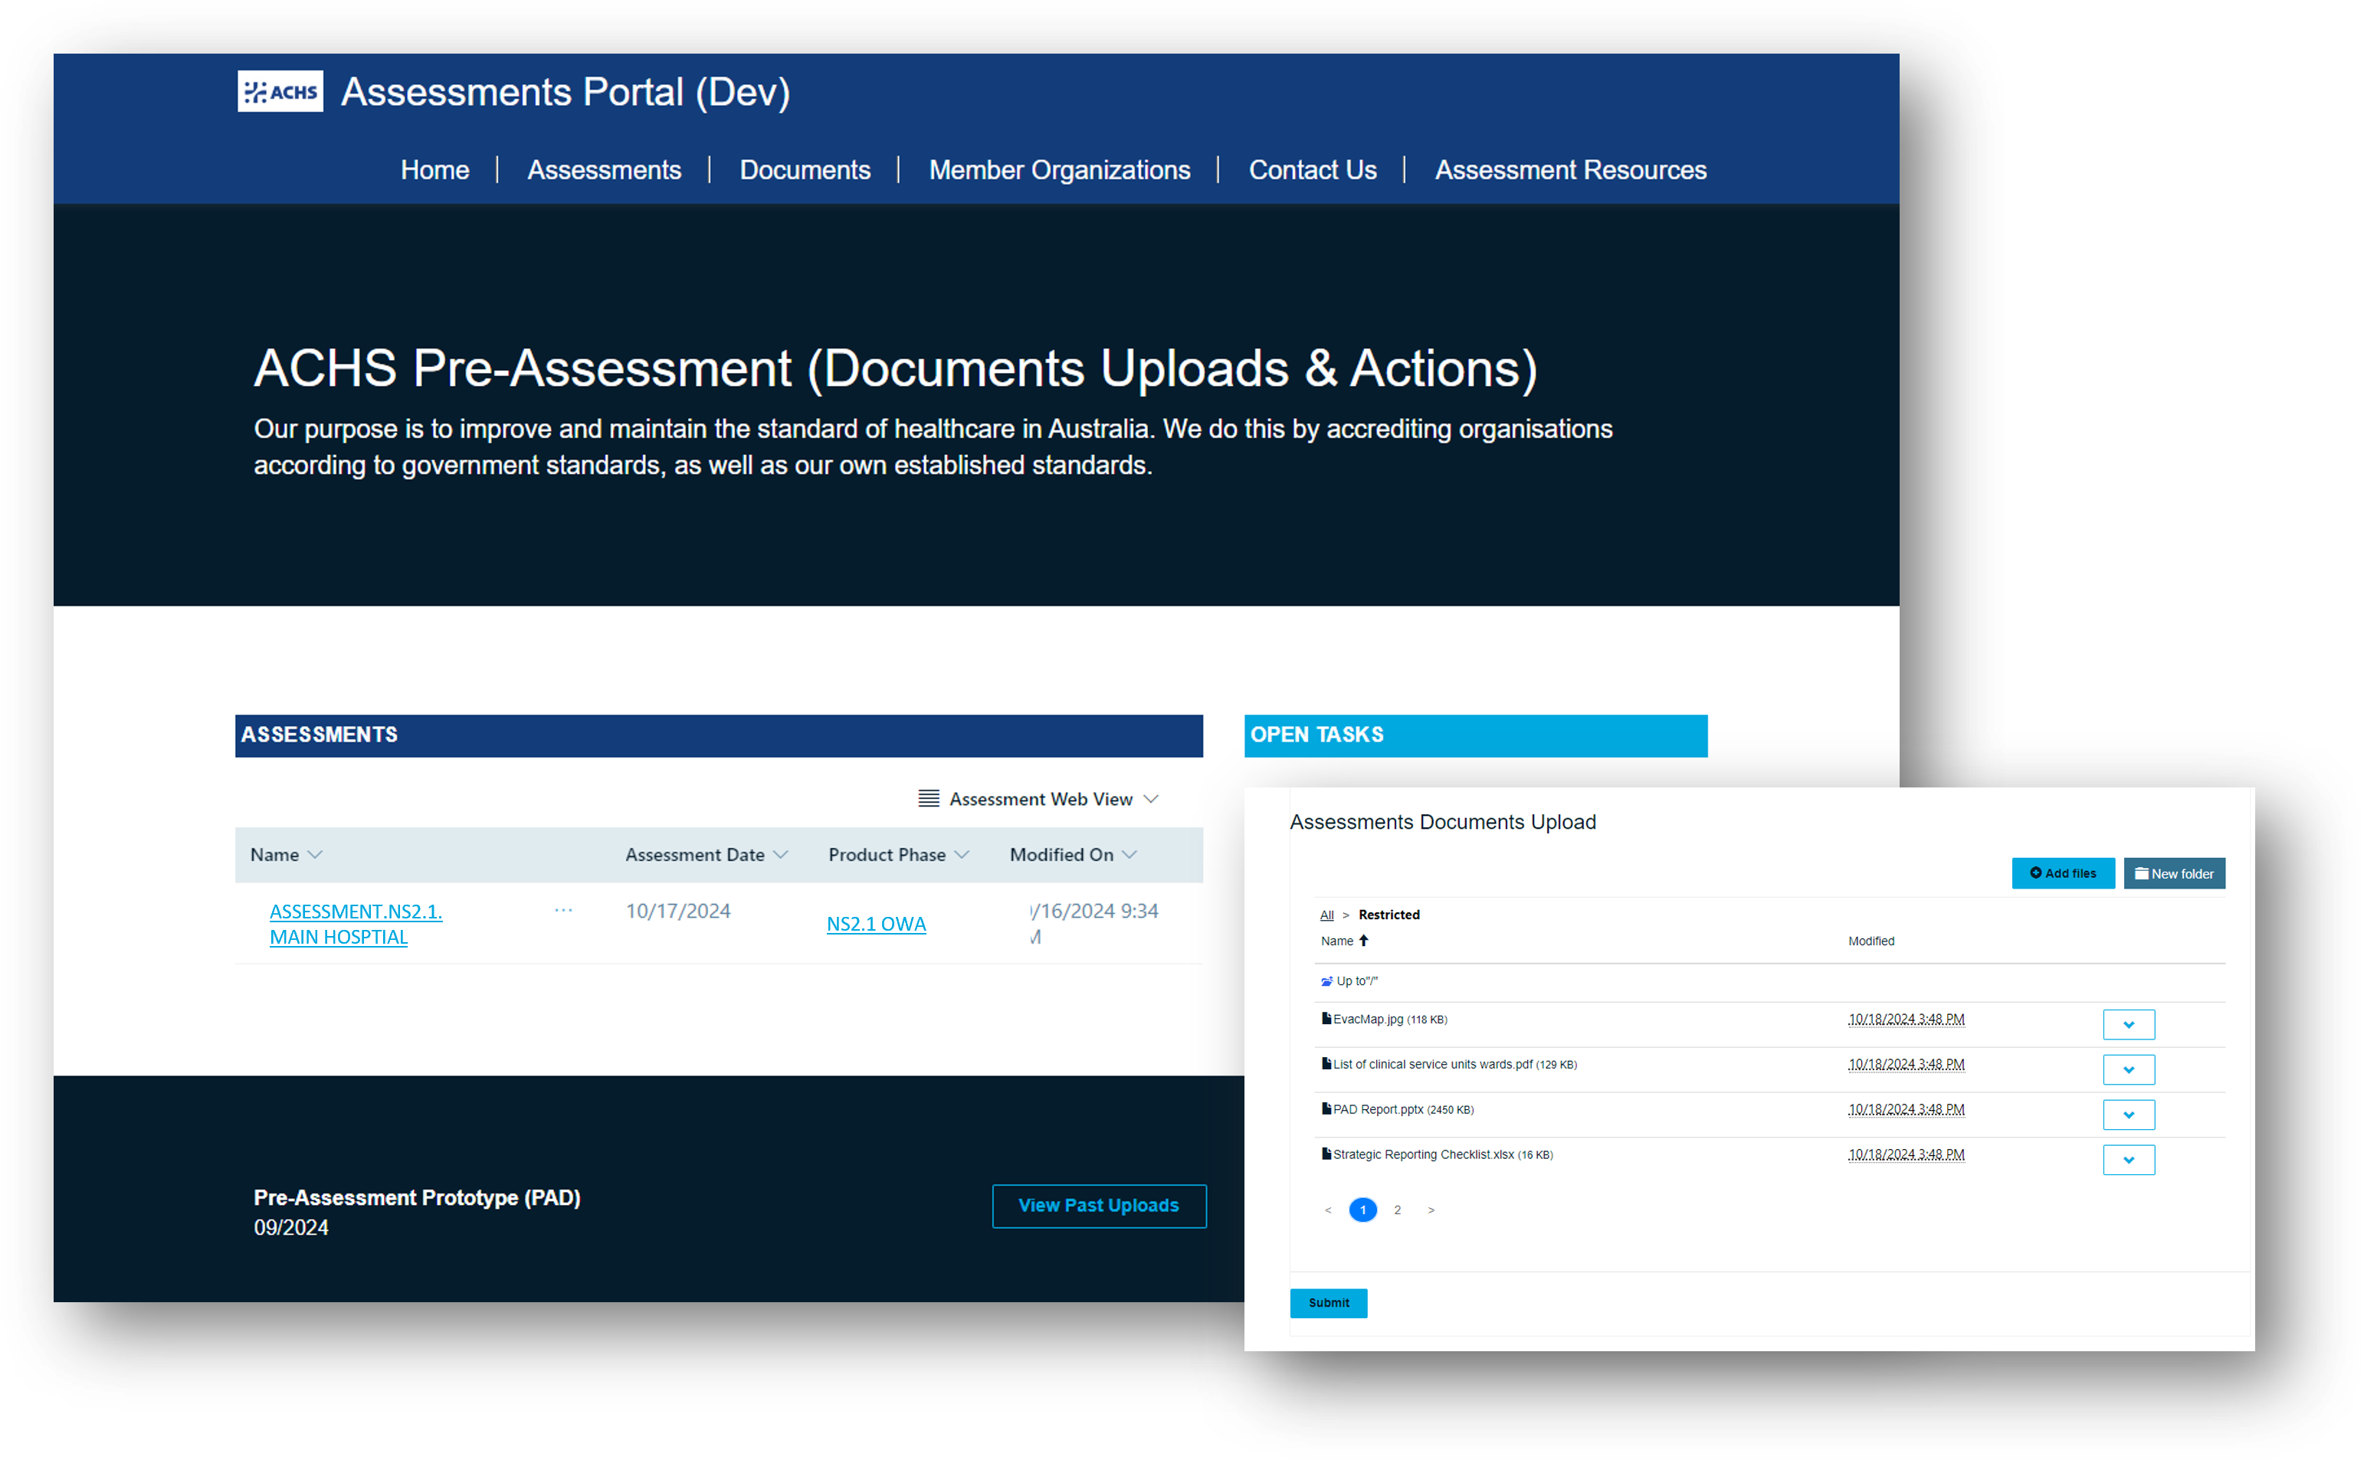The width and height of the screenshot is (2364, 1460).
Task: Click the 10/17/2024 assessment date cell
Action: click(x=678, y=911)
